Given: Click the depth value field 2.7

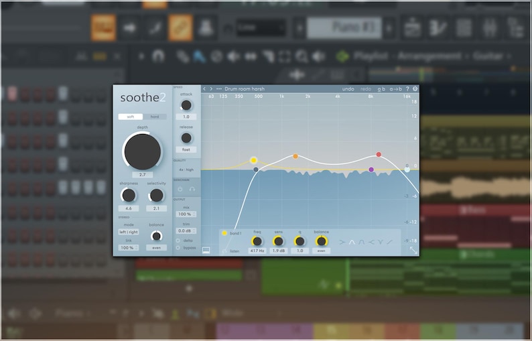Looking at the screenshot, I should (143, 175).
